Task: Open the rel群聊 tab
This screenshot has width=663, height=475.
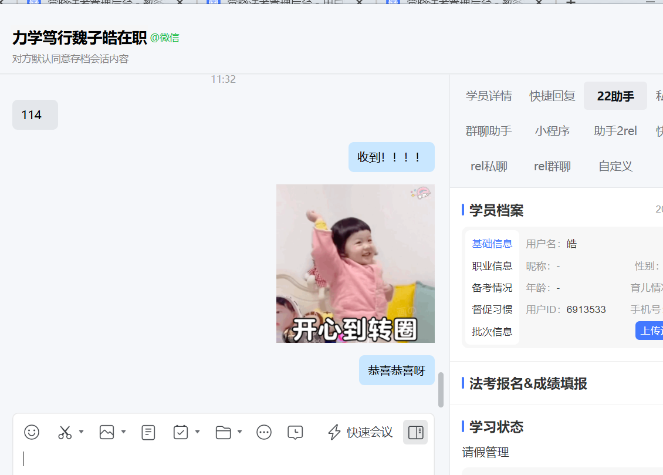Action: click(552, 166)
